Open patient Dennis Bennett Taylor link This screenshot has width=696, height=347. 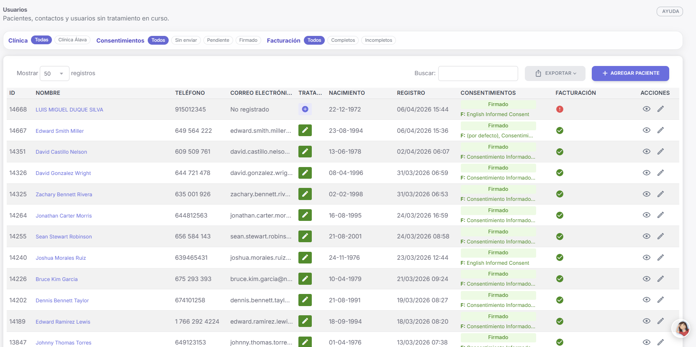62,301
